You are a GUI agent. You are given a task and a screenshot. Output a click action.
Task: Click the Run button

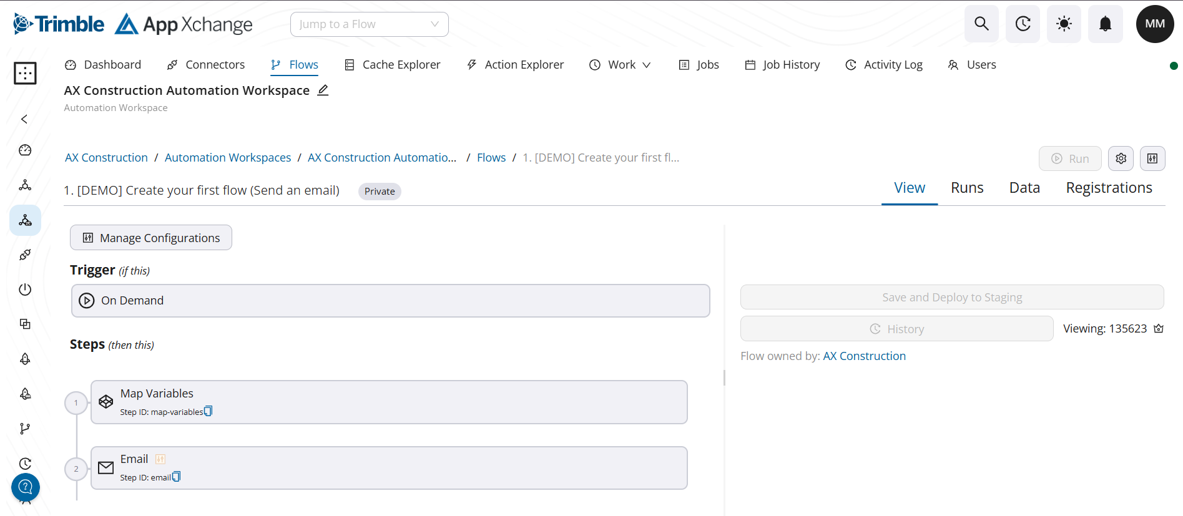coord(1070,158)
